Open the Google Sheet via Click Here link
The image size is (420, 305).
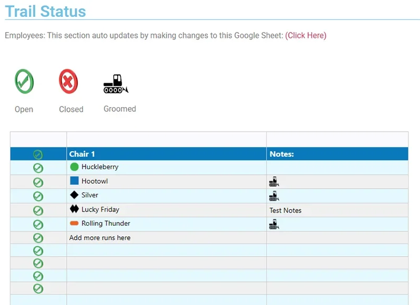click(x=306, y=36)
